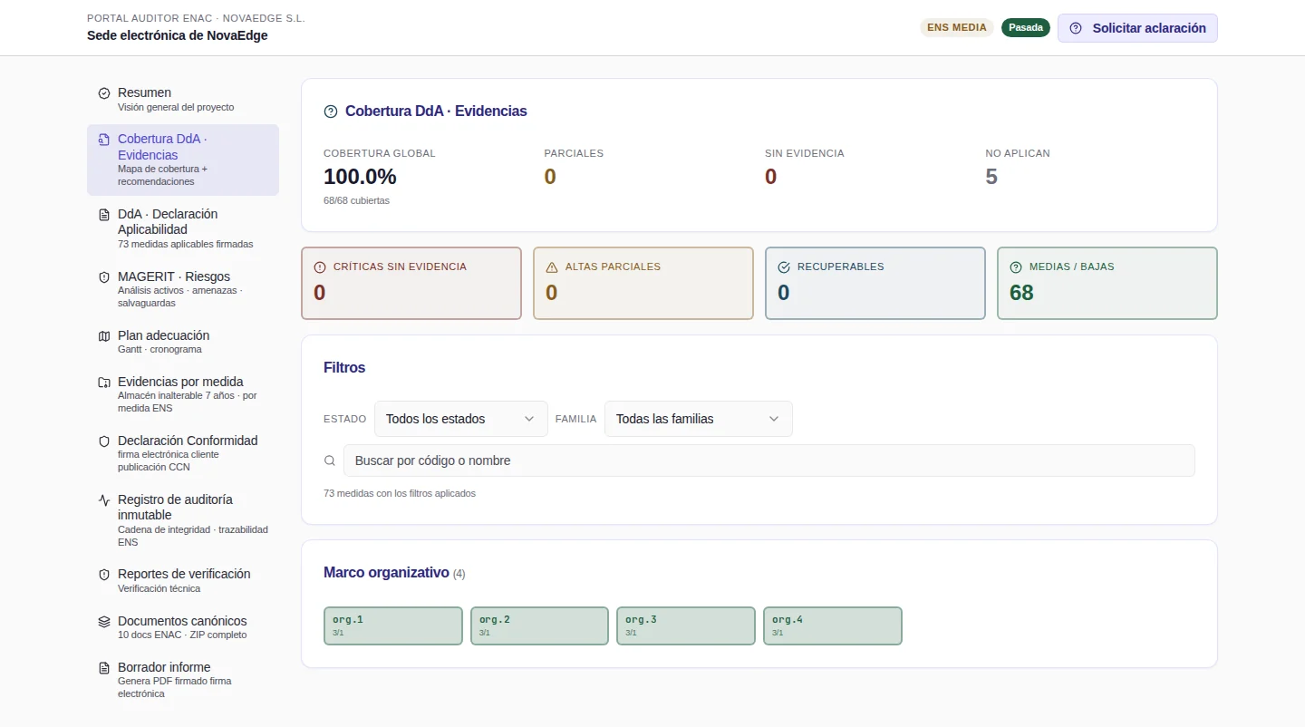
Task: Click the magnifier search icon
Action: 330,460
